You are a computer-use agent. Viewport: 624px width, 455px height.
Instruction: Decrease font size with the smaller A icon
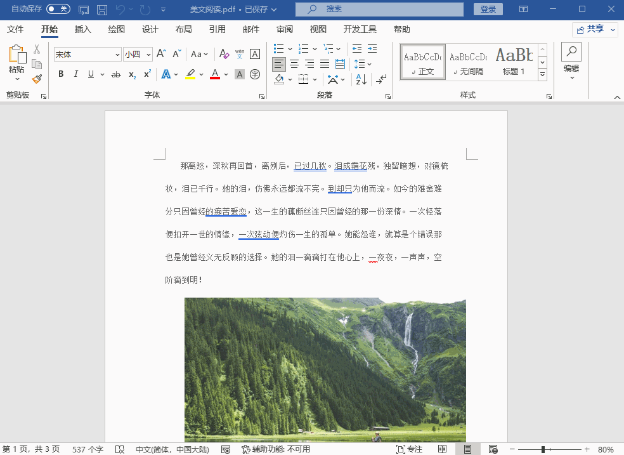coord(177,54)
